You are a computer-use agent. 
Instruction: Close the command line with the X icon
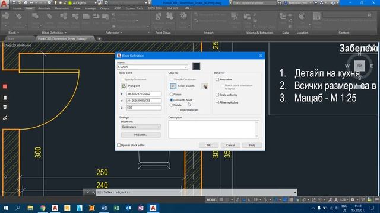coord(87,192)
